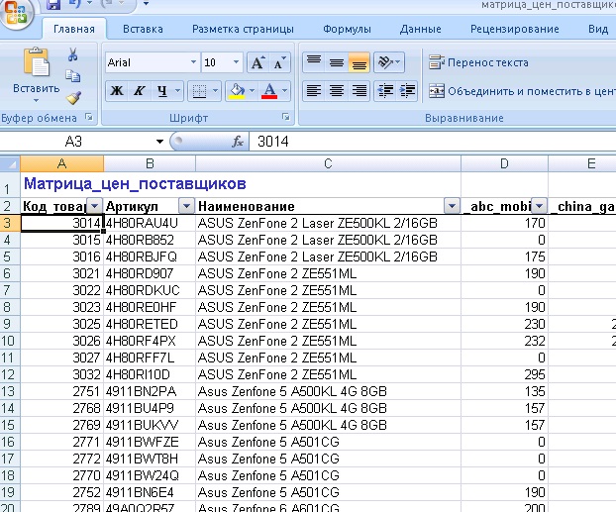Open the Вставить paste options arrow

point(36,101)
